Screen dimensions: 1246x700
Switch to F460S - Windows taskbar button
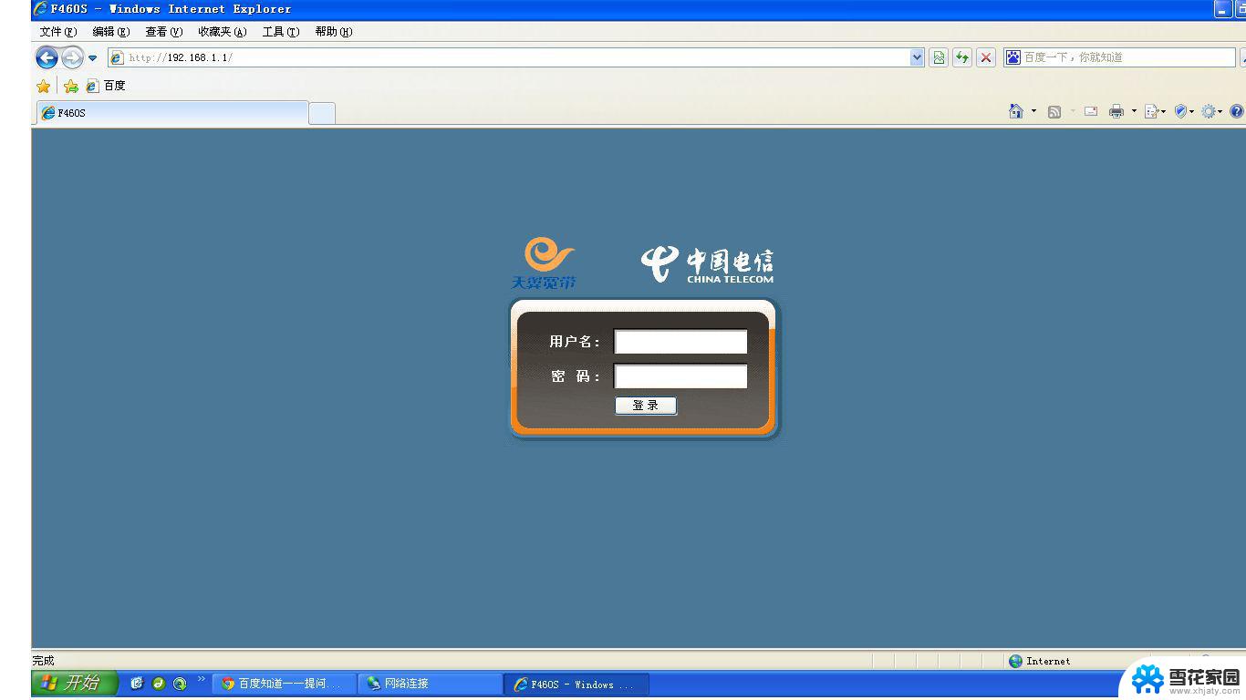coord(577,684)
